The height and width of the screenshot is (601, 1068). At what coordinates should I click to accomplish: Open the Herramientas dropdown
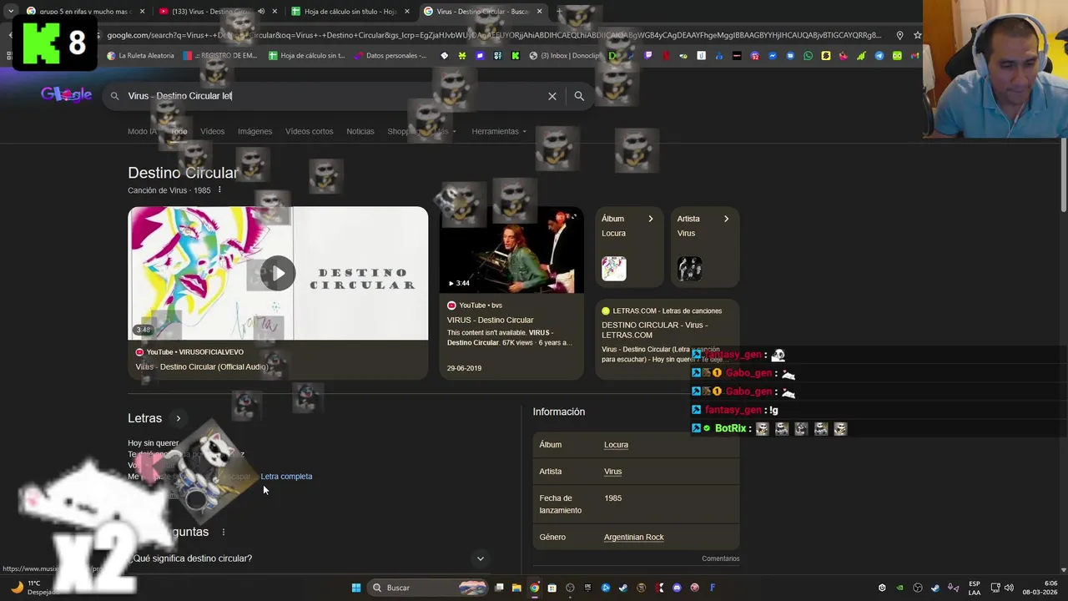498,131
